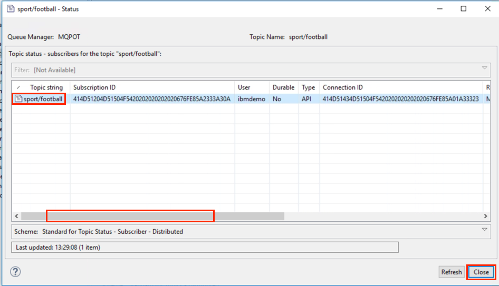The image size is (499, 286).
Task: Close the window with the title bar X
Action: 487,8
